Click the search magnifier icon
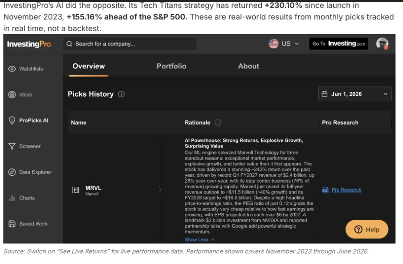Image resolution: width=403 pixels, height=264 pixels. pos(69,44)
